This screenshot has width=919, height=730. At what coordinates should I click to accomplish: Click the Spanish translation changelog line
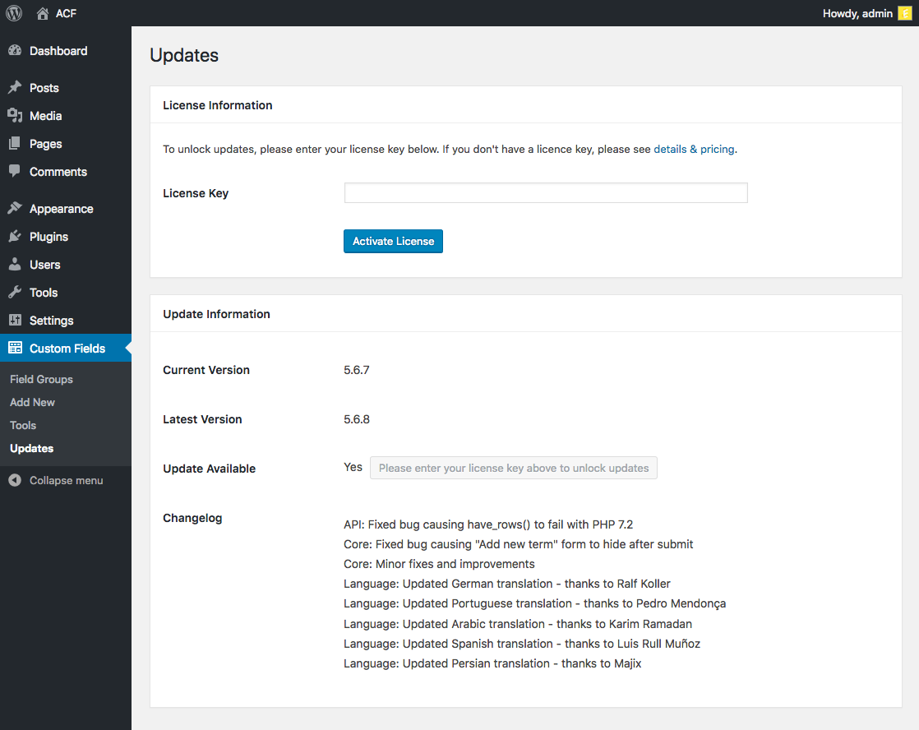pyautogui.click(x=522, y=644)
